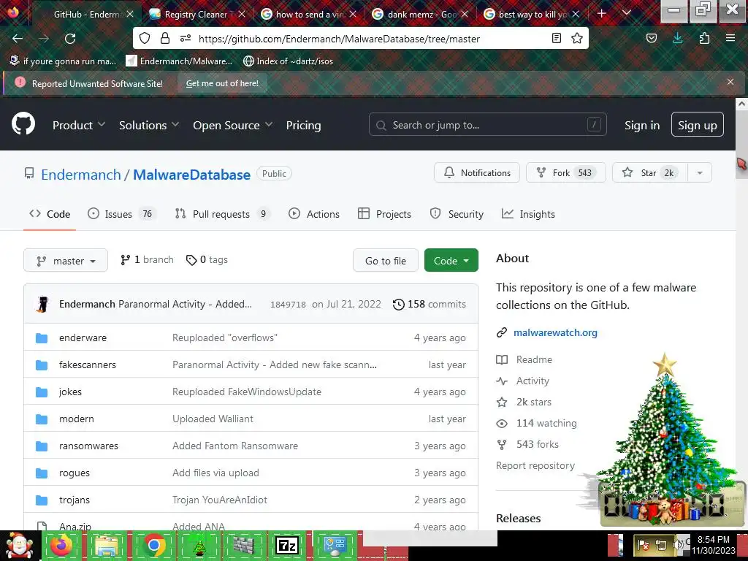Focus the GitHub search box

[x=487, y=125]
